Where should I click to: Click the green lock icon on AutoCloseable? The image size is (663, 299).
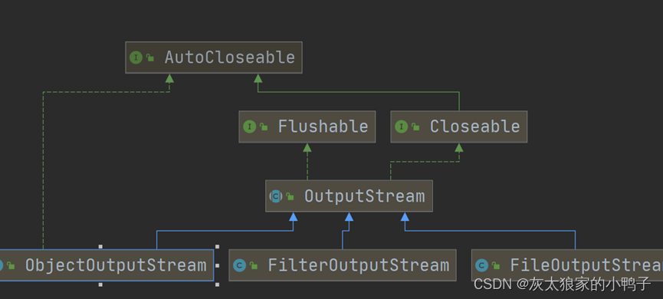click(150, 58)
